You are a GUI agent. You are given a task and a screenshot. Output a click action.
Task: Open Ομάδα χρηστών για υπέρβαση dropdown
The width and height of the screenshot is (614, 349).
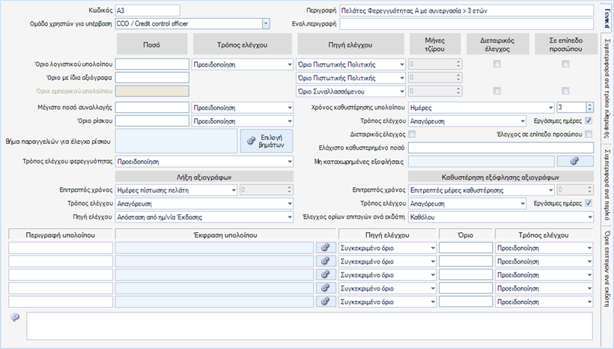(266, 24)
